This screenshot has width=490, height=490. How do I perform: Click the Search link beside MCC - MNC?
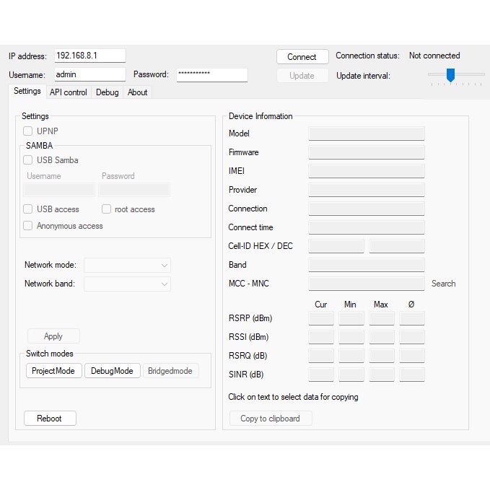coord(443,284)
